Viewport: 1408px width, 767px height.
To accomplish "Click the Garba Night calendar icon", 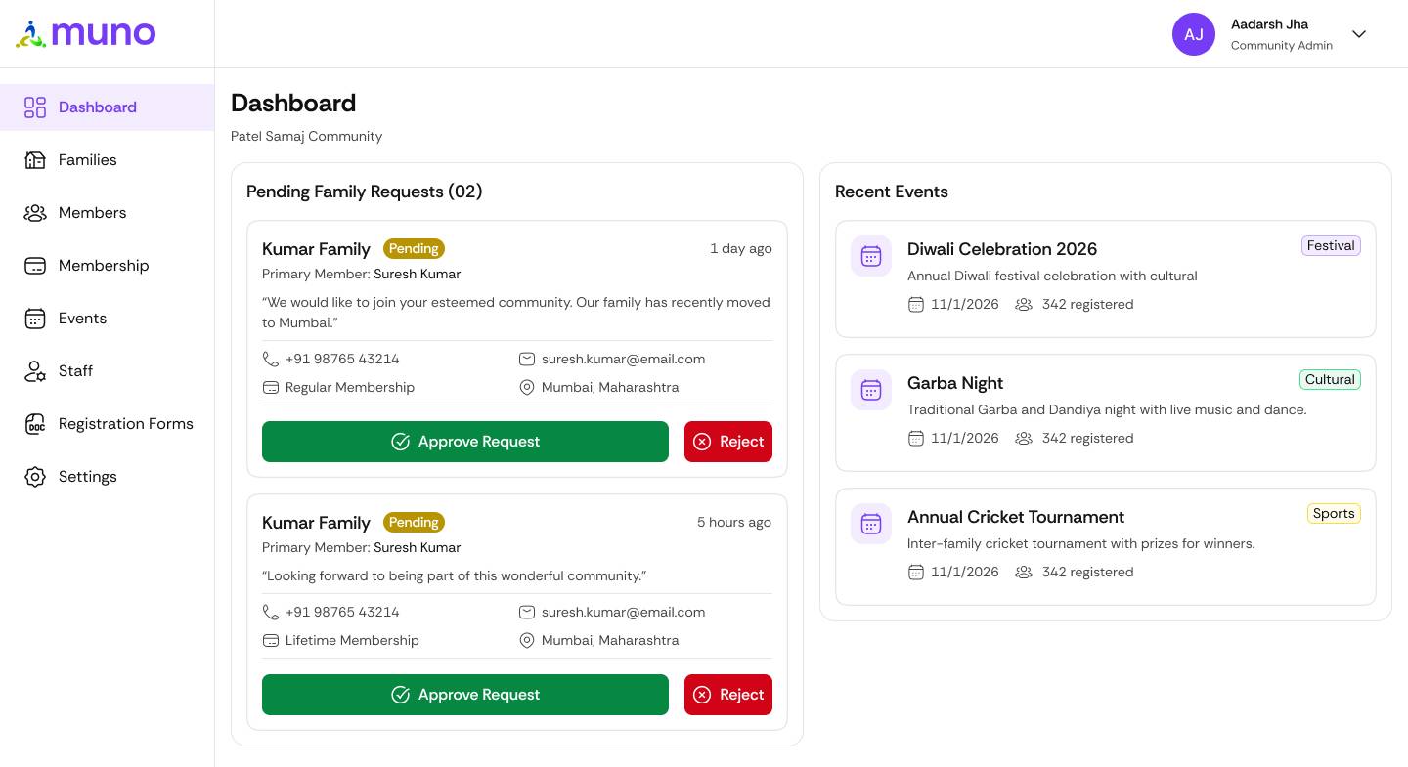I will coord(871,390).
